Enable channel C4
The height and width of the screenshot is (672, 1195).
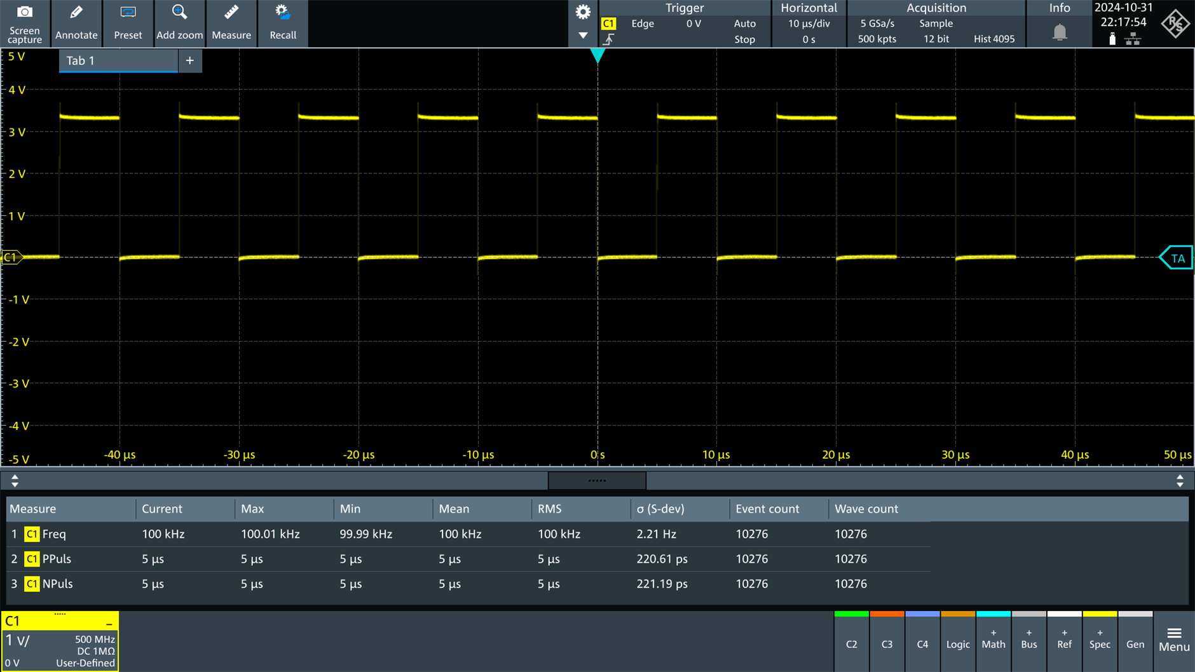tap(922, 642)
